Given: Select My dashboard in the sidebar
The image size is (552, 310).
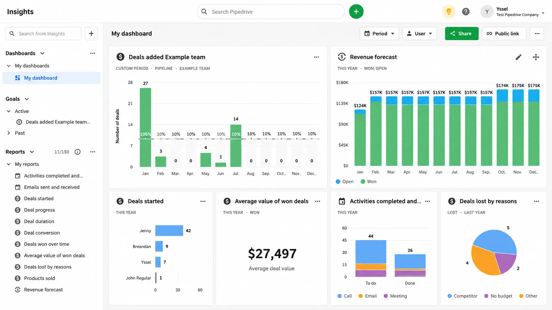Looking at the screenshot, I should point(52,78).
